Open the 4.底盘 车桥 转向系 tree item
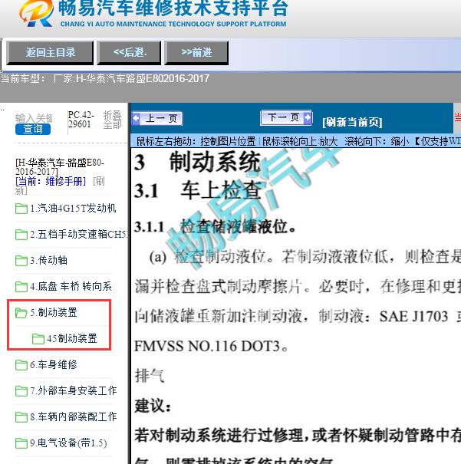This screenshot has width=461, height=464. pyautogui.click(x=71, y=286)
